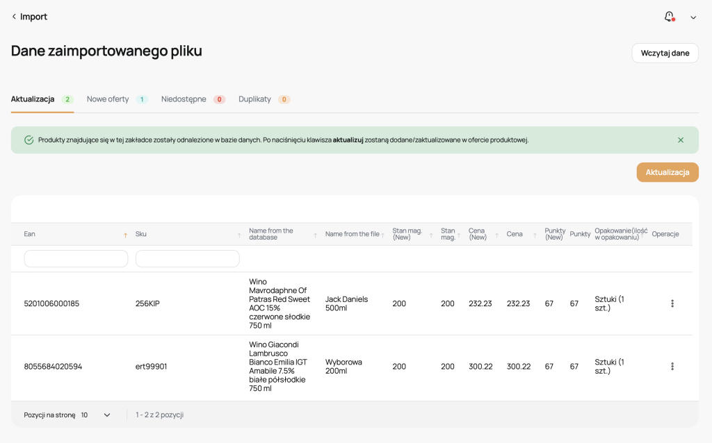The image size is (712, 443).
Task: Open the Pozycji na stronę dropdown
Action: [95, 415]
